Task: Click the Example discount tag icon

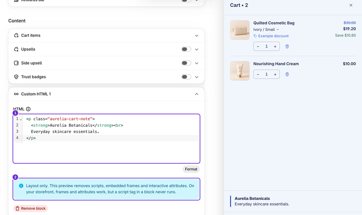Action: click(255, 36)
